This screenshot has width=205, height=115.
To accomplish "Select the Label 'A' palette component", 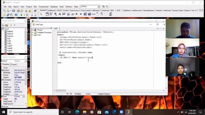I will 60,14.
